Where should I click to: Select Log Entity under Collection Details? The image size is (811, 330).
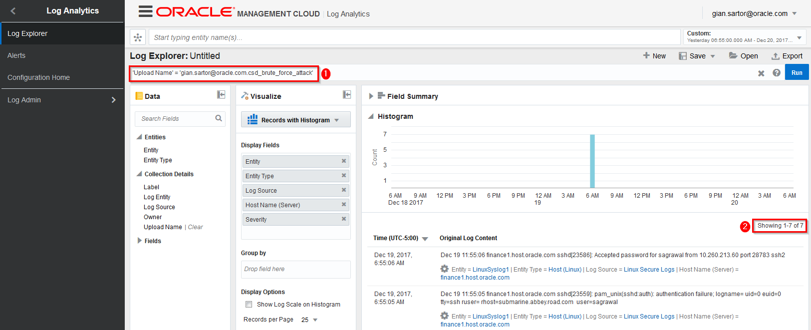[x=157, y=197]
